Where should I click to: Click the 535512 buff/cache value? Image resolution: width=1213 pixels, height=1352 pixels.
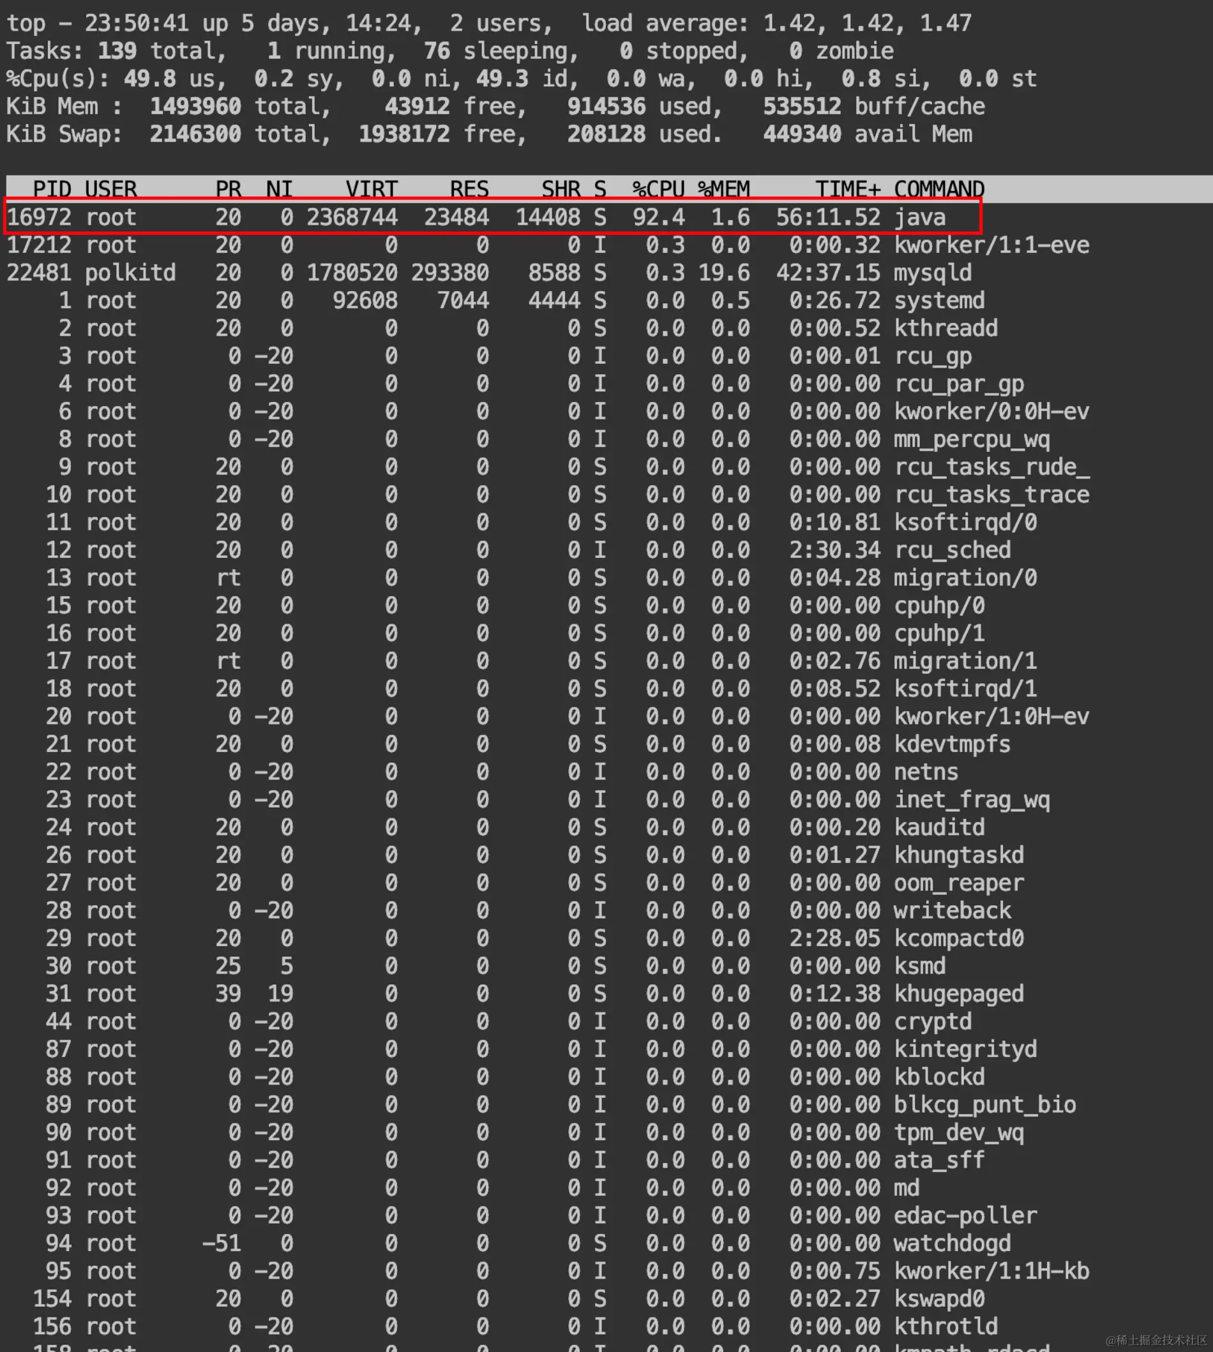(x=802, y=107)
